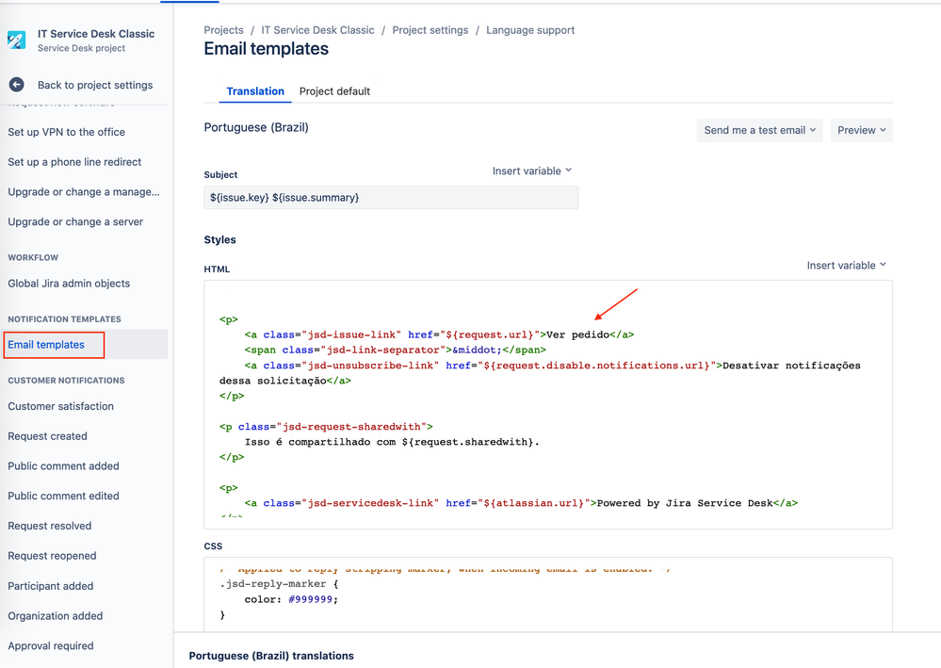Open Public comment added notification
Image resolution: width=941 pixels, height=668 pixels.
[x=64, y=466]
